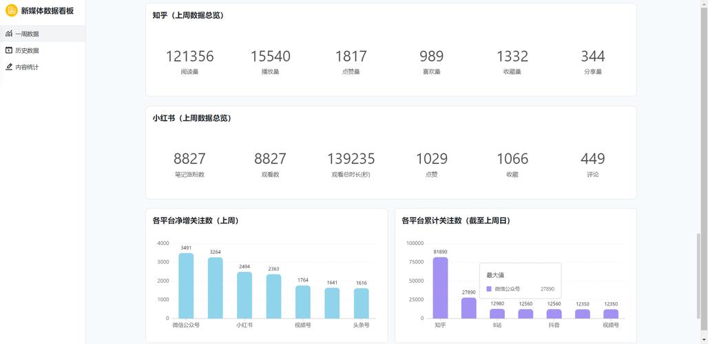Click the blue 视频号 bar labeled 1764
Image resolution: width=708 pixels, height=344 pixels.
[x=303, y=302]
